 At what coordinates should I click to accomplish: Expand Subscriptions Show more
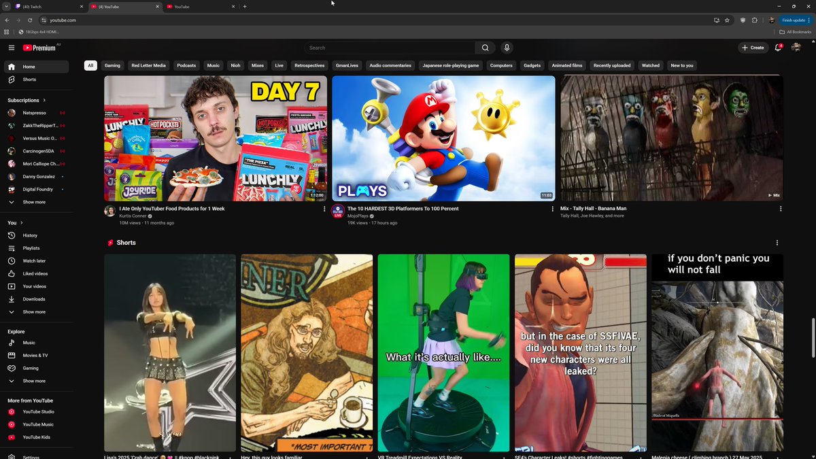coord(36,202)
